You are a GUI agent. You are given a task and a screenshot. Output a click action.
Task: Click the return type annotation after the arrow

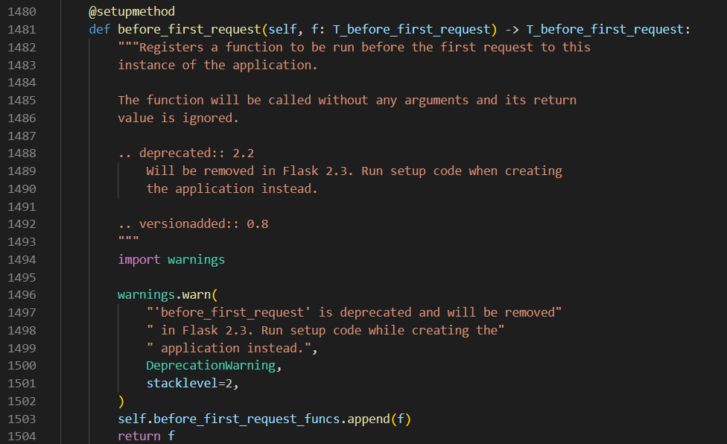point(607,30)
